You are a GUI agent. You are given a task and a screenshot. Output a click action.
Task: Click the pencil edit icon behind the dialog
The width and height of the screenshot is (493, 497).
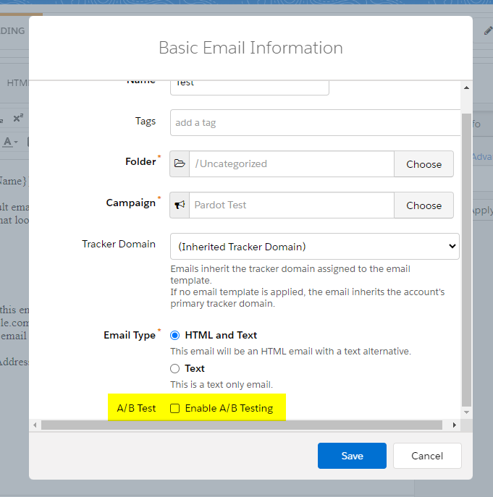coord(487,30)
